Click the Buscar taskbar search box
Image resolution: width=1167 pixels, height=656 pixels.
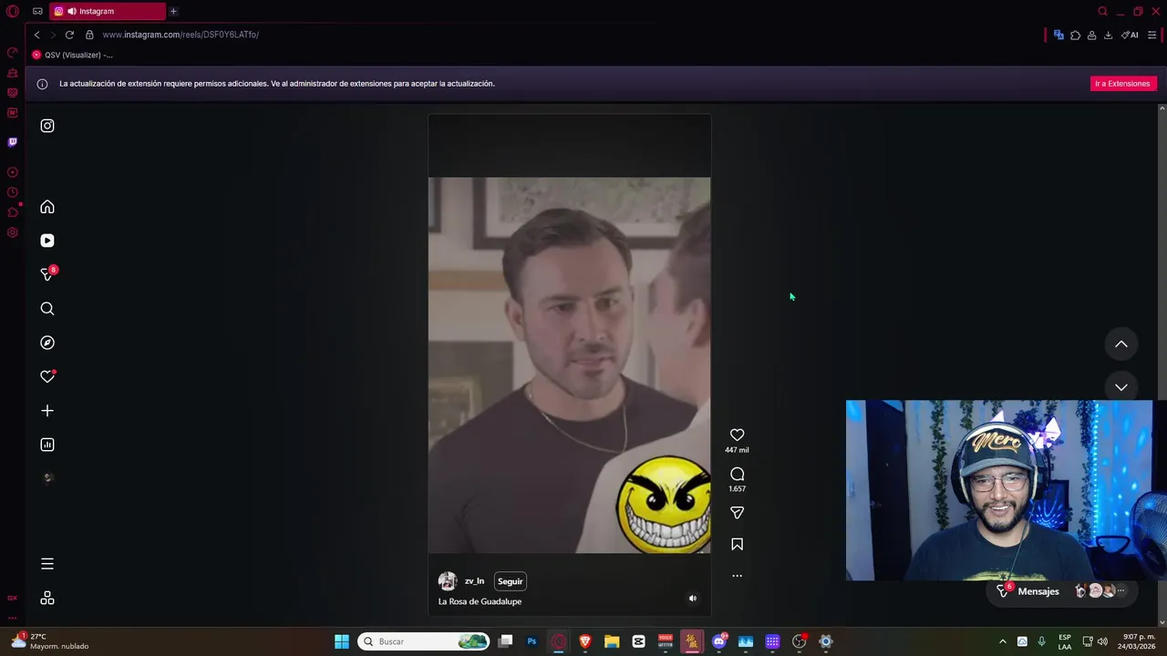tap(423, 641)
